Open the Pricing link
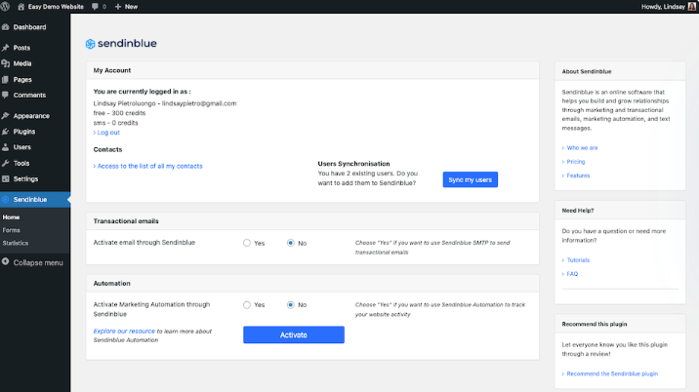Viewport: 699px width, 392px height. click(576, 162)
